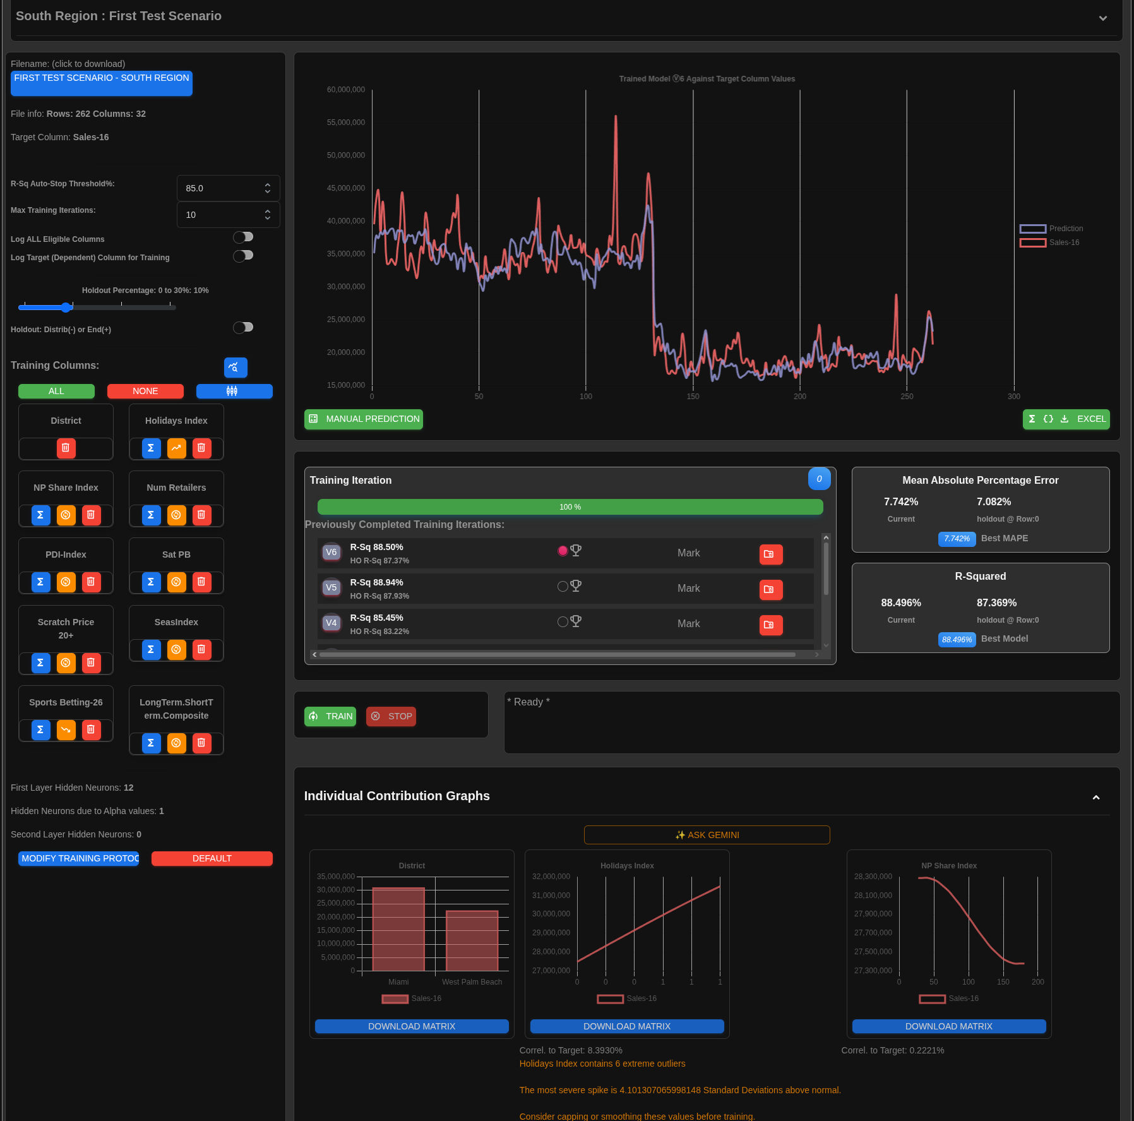Click the blue chart-search icon beside Training Columns

(x=236, y=367)
